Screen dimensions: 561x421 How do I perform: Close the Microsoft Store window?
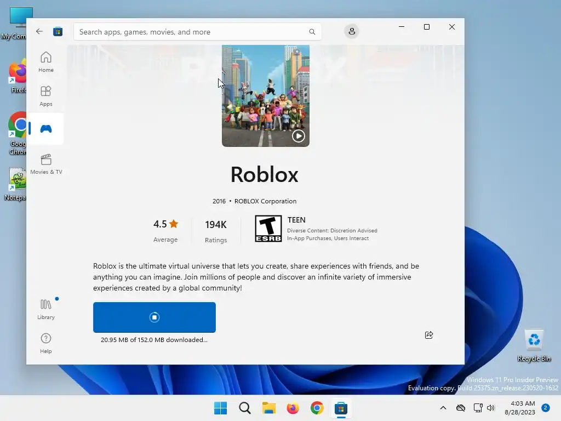(x=452, y=27)
